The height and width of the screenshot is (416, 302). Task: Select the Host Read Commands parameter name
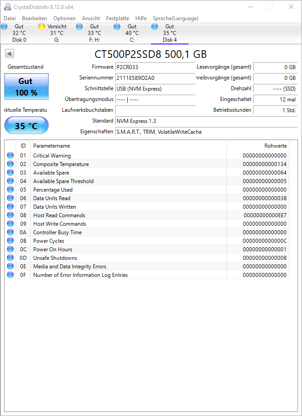[59, 215]
